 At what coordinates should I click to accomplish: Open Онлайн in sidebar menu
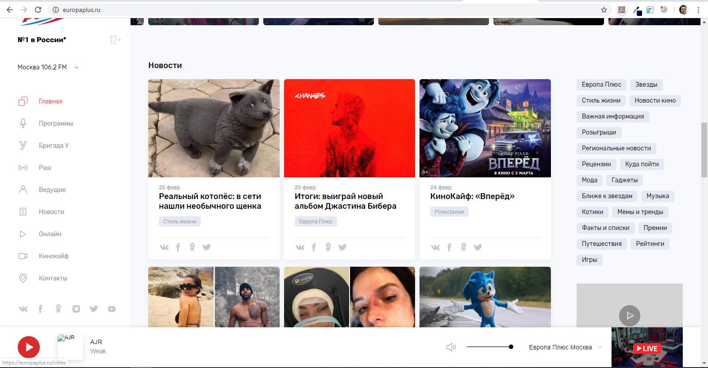pyautogui.click(x=40, y=234)
